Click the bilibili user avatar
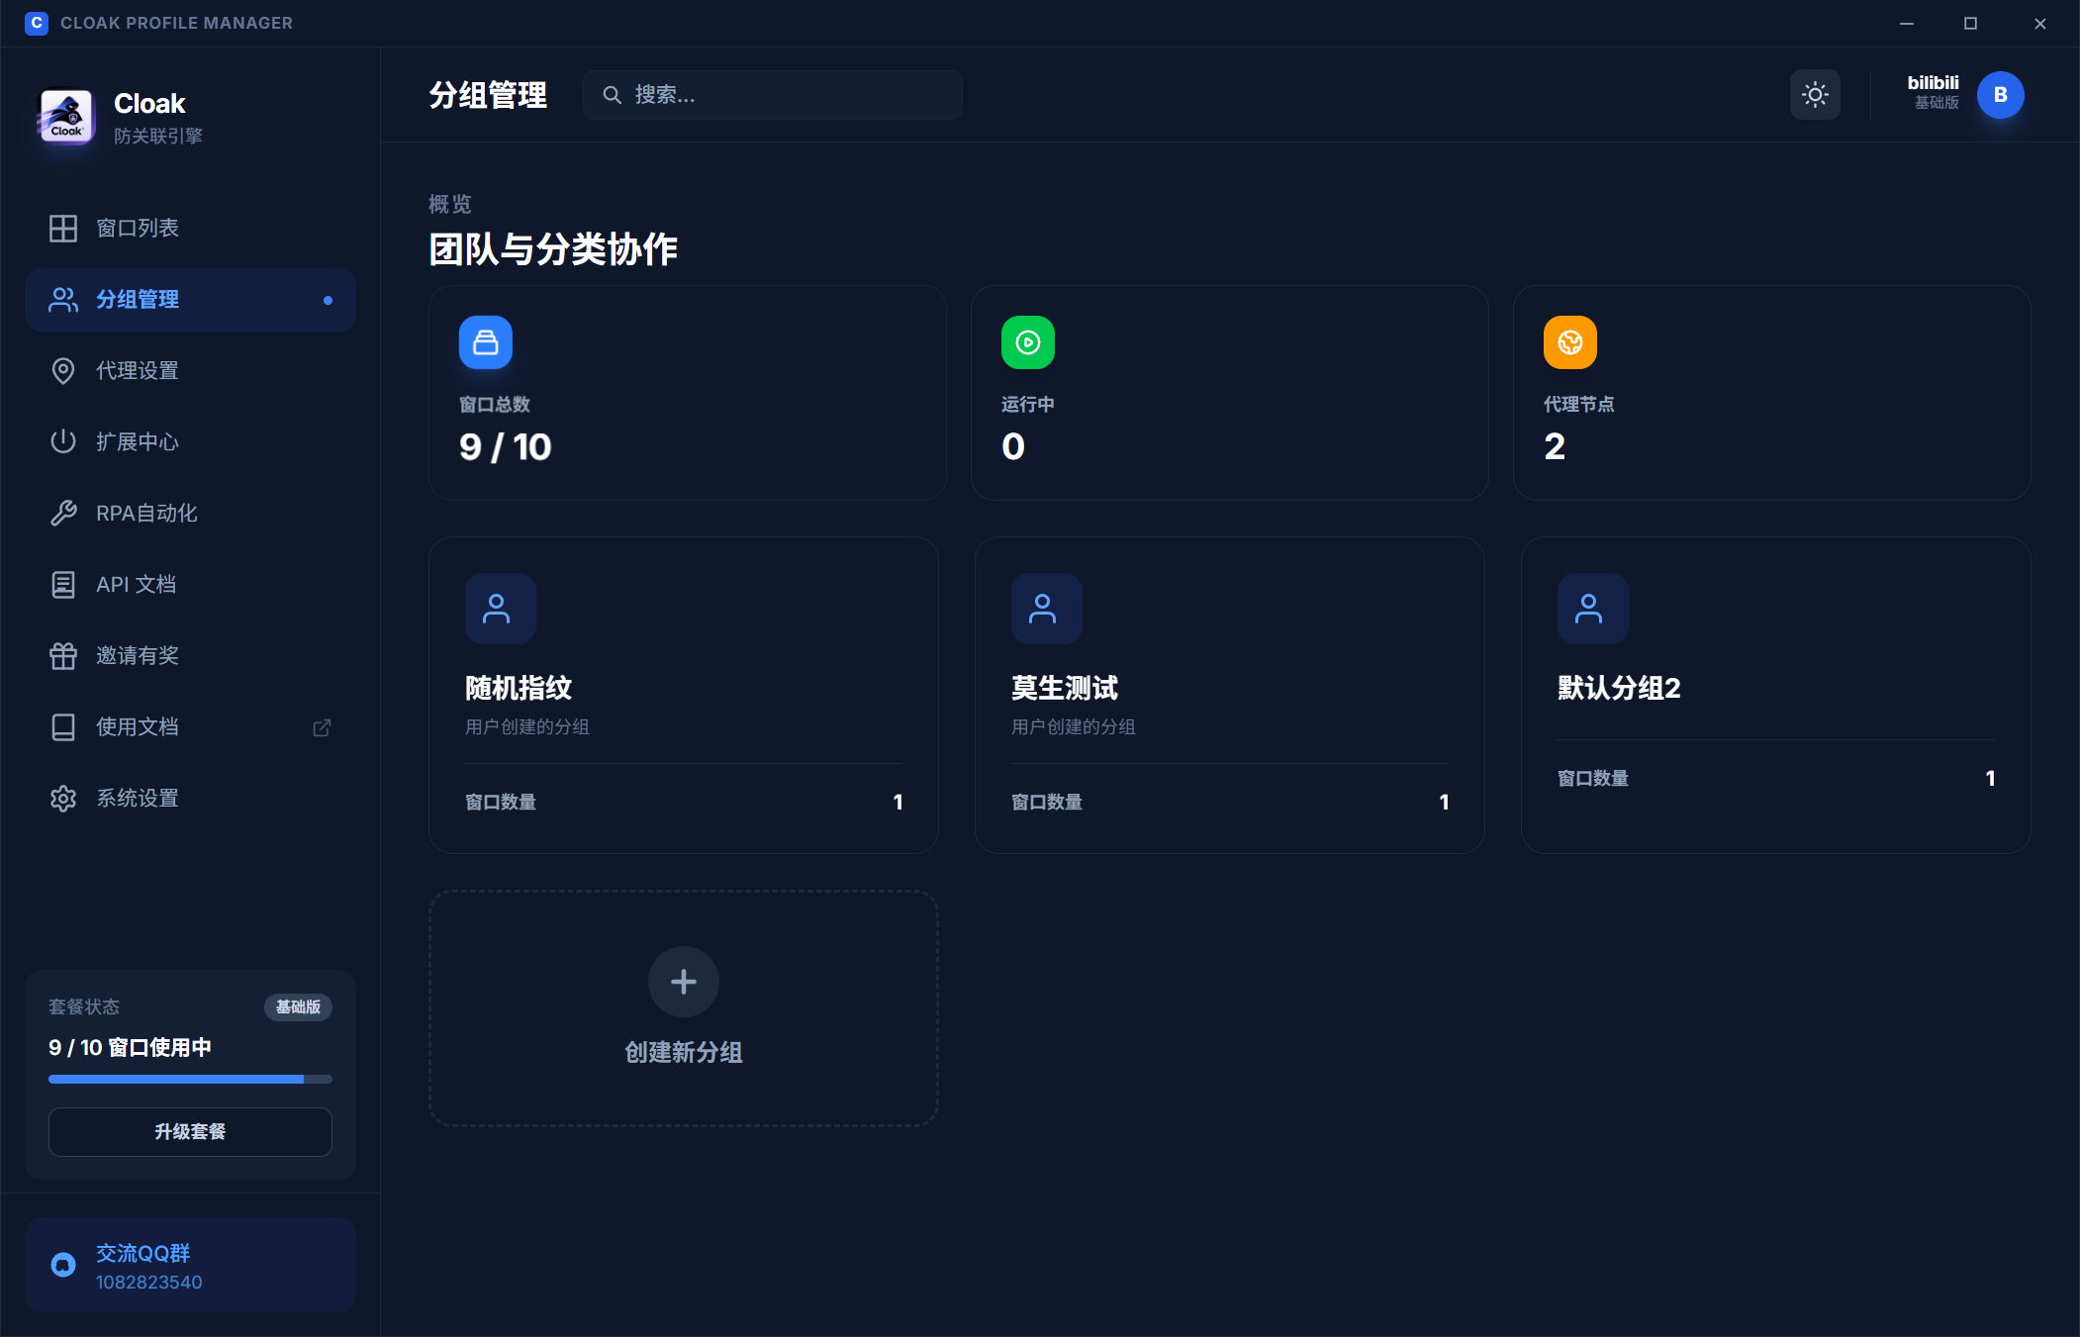The height and width of the screenshot is (1337, 2080). pos(2000,95)
